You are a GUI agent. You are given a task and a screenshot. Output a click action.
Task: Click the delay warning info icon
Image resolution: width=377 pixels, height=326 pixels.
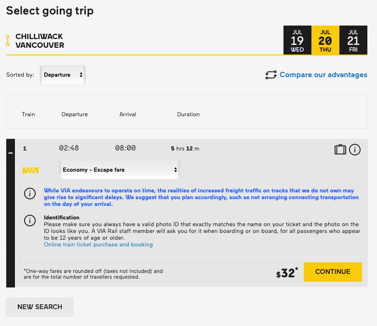coord(30,194)
